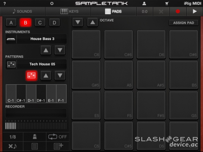Image resolution: width=203 pixels, height=152 pixels.
Task: Tap the C-1 pattern key
Action: pos(11,94)
